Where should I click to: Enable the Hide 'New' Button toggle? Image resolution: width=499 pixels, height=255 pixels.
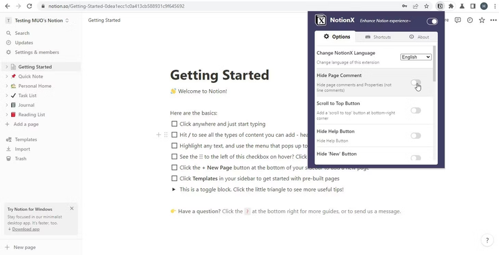click(415, 157)
